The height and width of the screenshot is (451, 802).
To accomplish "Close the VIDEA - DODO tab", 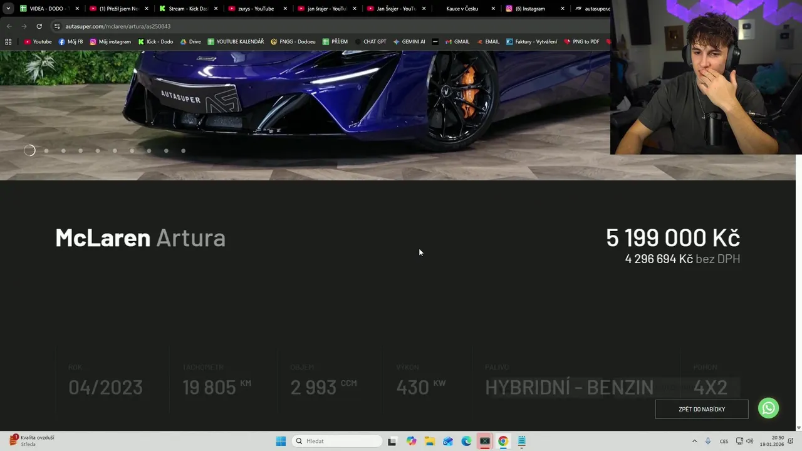I will tap(77, 9).
